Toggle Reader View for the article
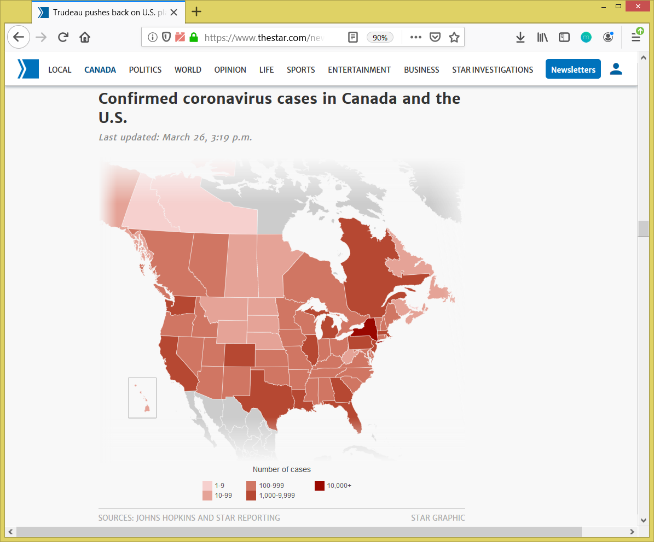This screenshot has height=542, width=654. 352,37
